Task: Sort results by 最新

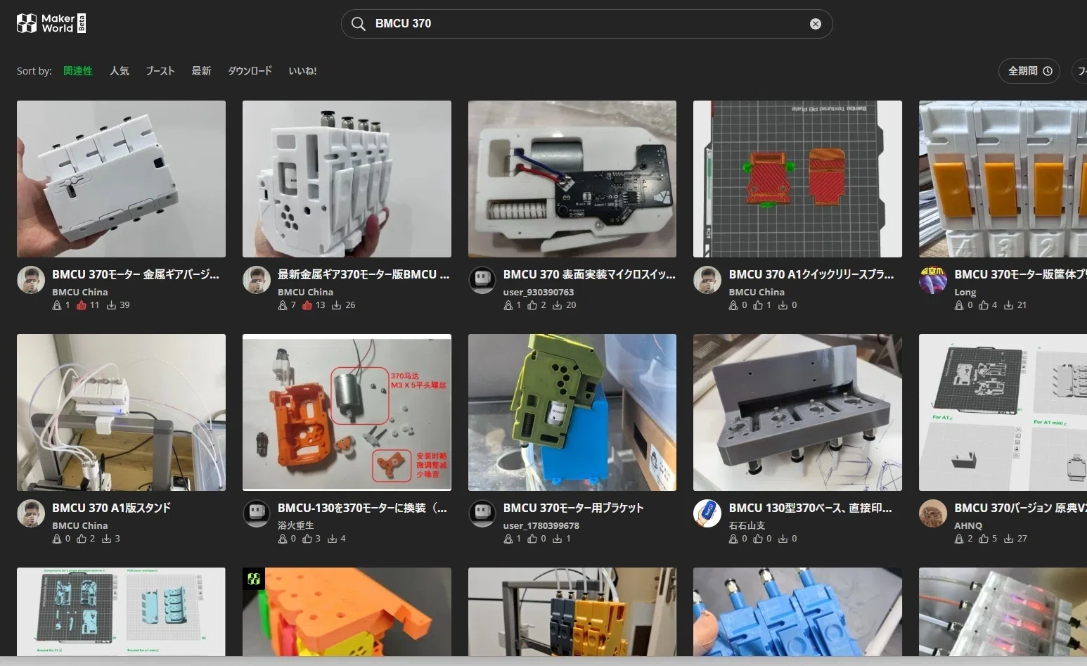Action: point(201,71)
